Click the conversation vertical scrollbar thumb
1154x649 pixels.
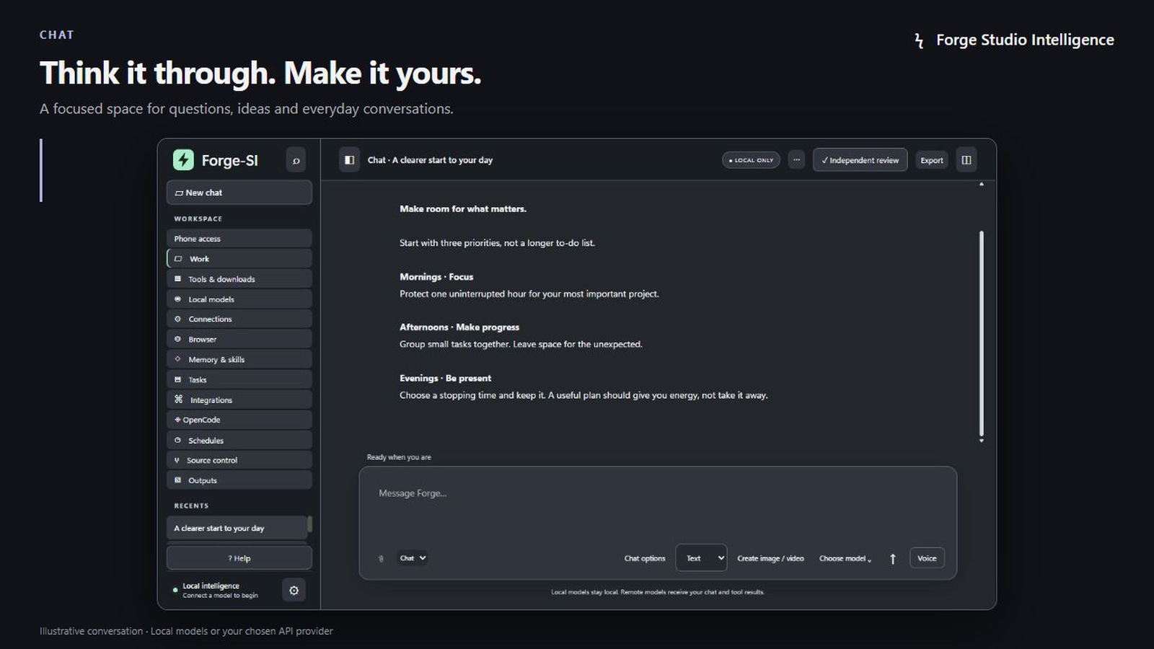981,333
